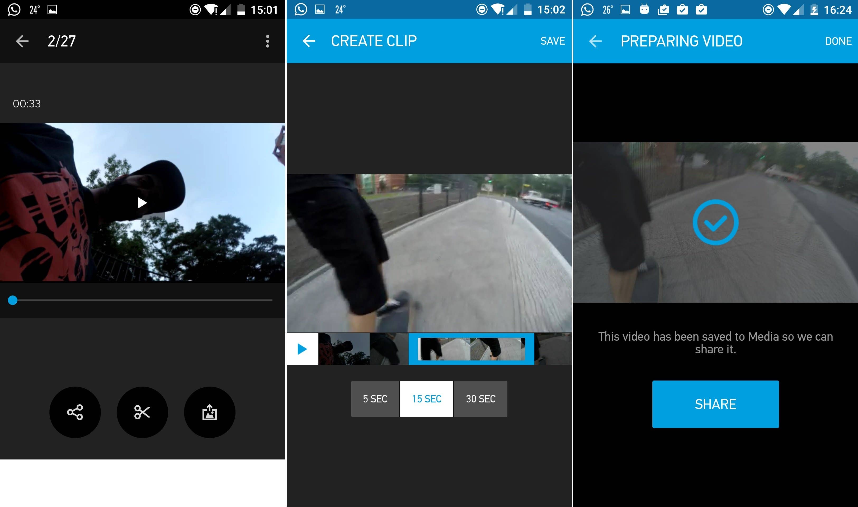Image resolution: width=858 pixels, height=507 pixels.
Task: Tap the back arrow on PREPARING VIDEO screen
Action: tap(595, 41)
